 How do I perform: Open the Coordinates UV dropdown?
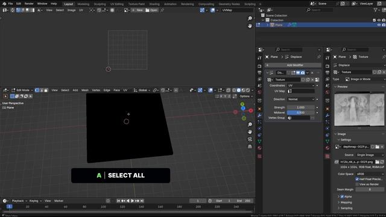pyautogui.click(x=301, y=86)
